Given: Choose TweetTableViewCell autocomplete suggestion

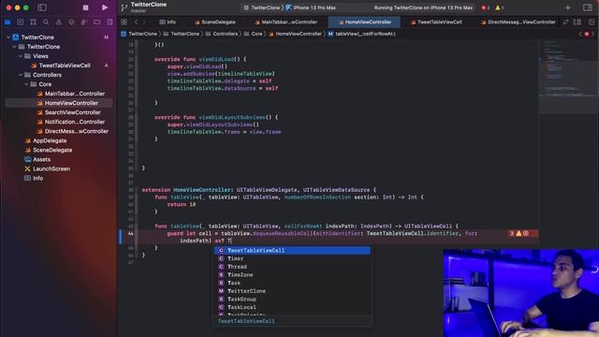Looking at the screenshot, I should click(292, 251).
